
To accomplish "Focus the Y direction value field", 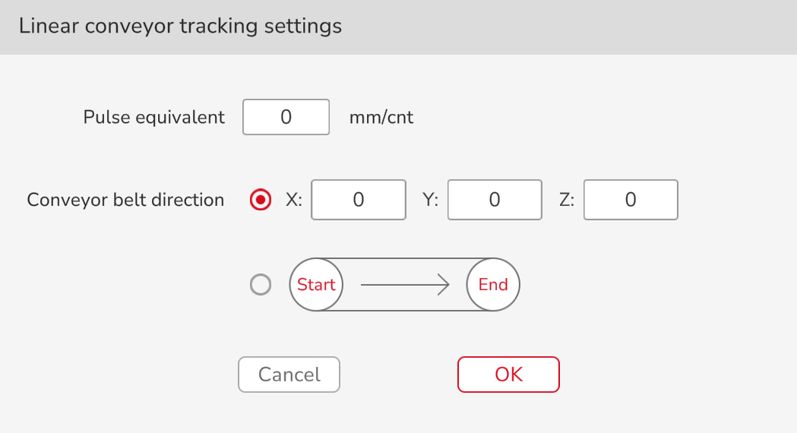I will (x=495, y=200).
